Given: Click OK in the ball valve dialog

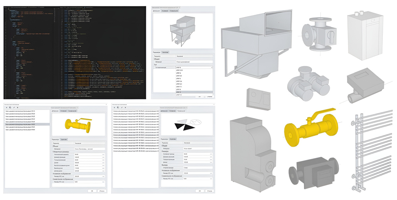Looking at the screenshot, I should [92, 191].
